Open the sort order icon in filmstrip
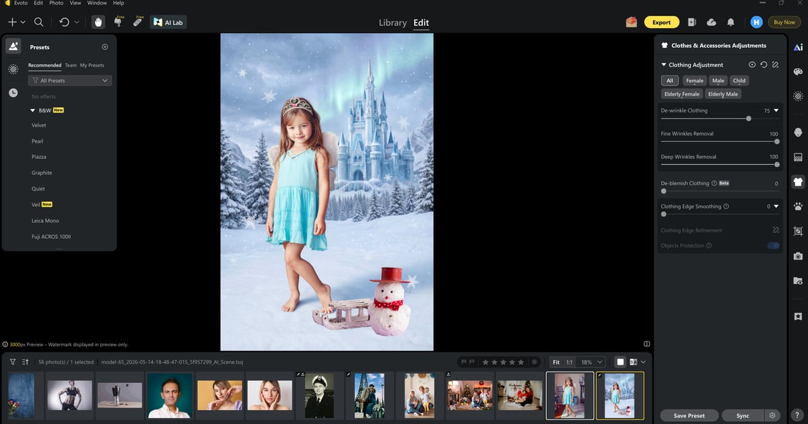808x424 pixels. pyautogui.click(x=25, y=361)
